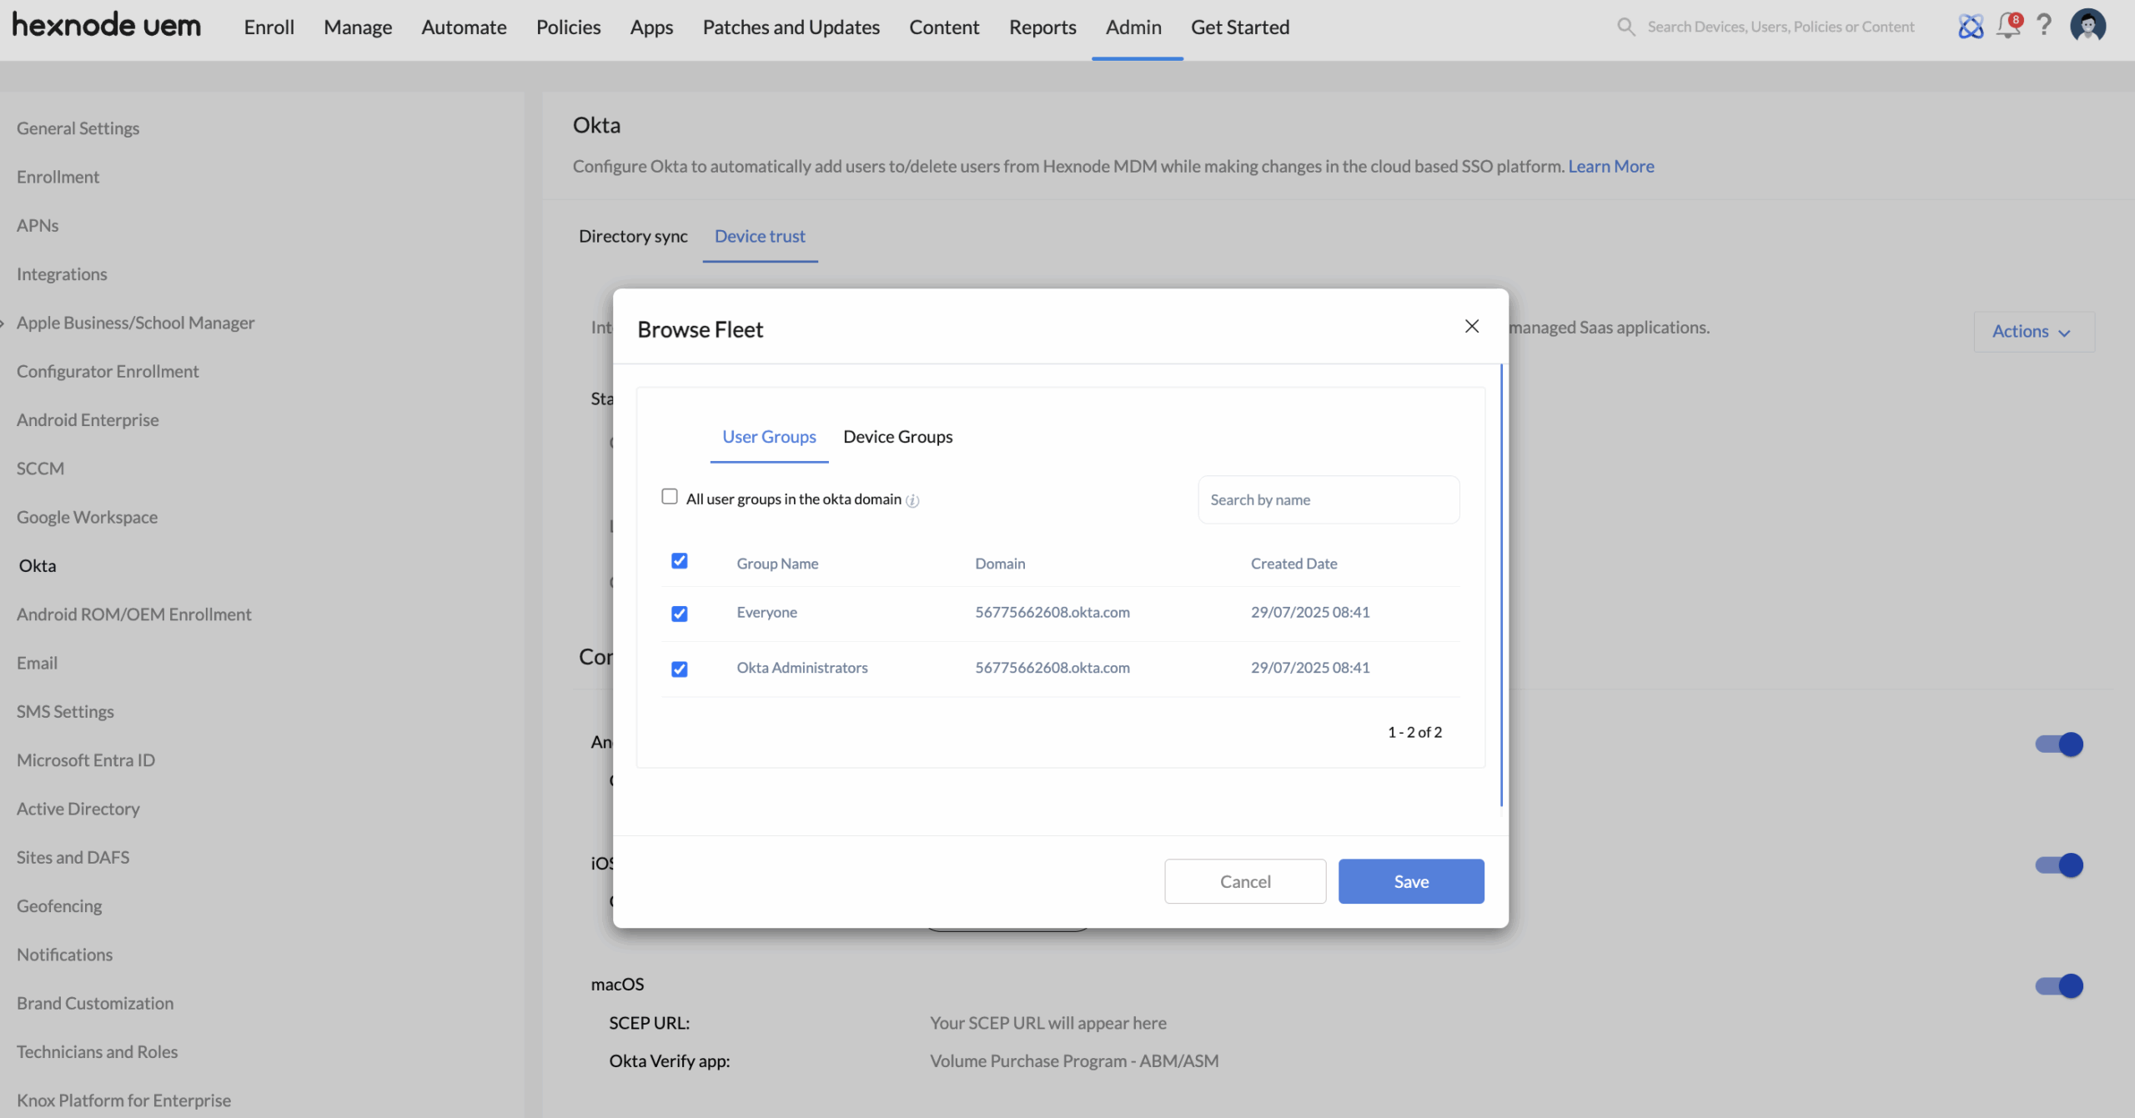Click the blue Hexnode assistant icon
The height and width of the screenshot is (1118, 2135).
click(x=1970, y=27)
